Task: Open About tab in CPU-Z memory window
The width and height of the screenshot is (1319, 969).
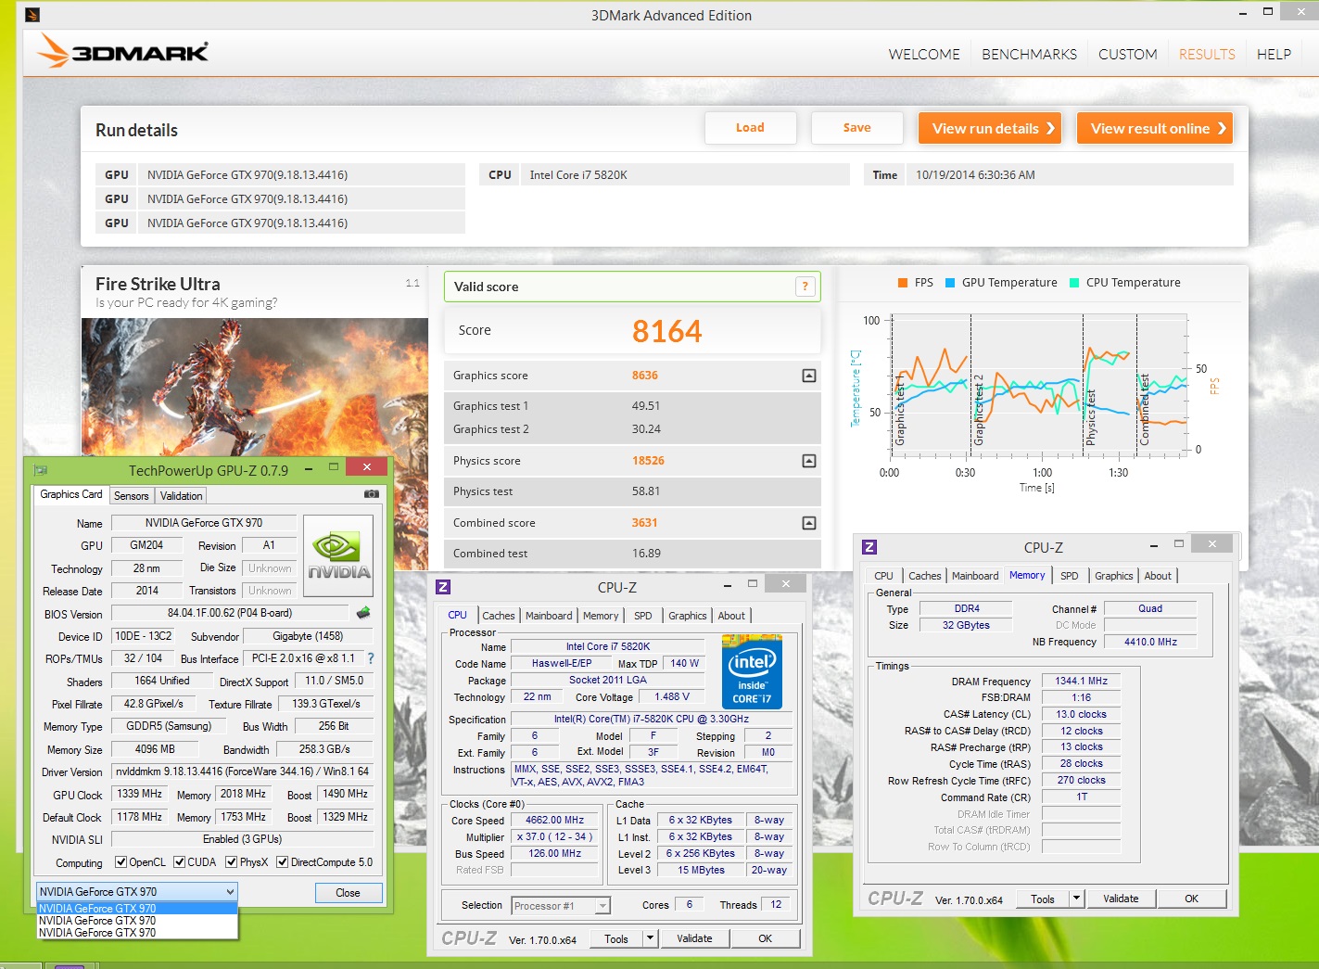Action: [1158, 576]
